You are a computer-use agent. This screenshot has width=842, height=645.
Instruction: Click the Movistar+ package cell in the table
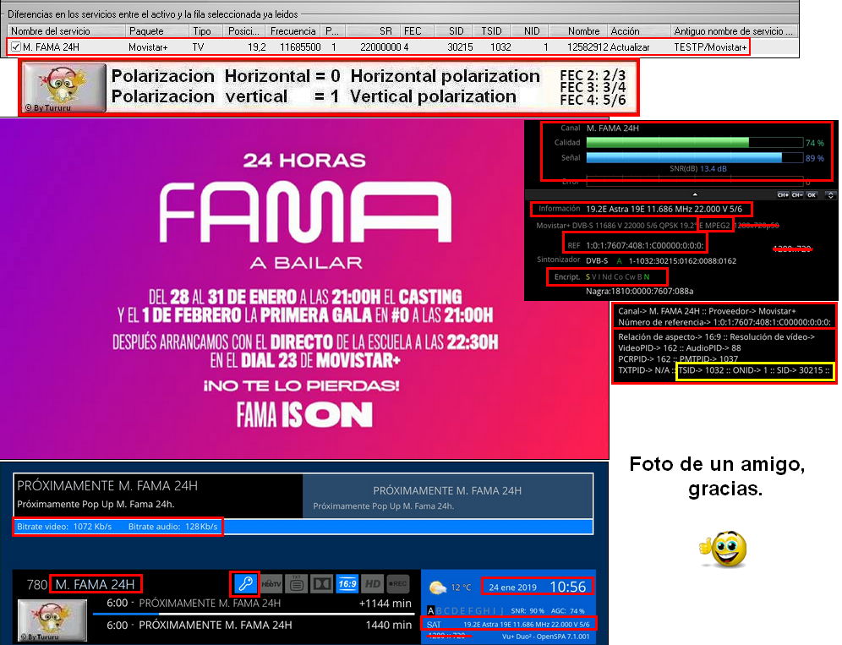148,47
